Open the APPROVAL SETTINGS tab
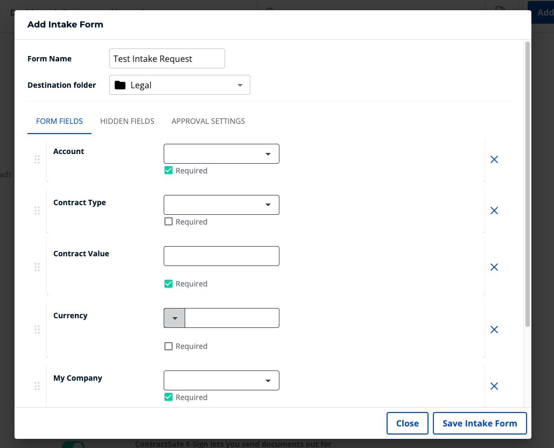 208,121
